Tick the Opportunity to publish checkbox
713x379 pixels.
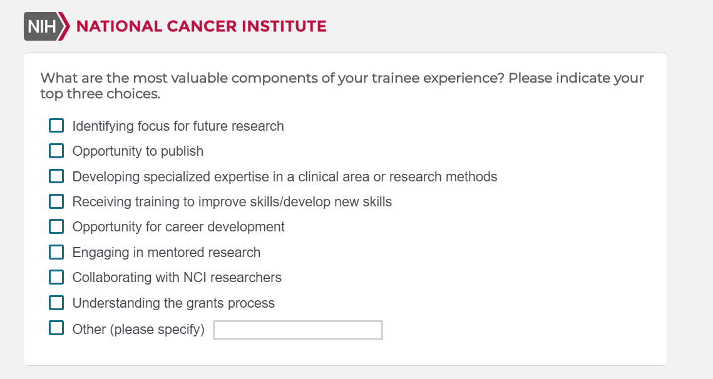pyautogui.click(x=56, y=151)
